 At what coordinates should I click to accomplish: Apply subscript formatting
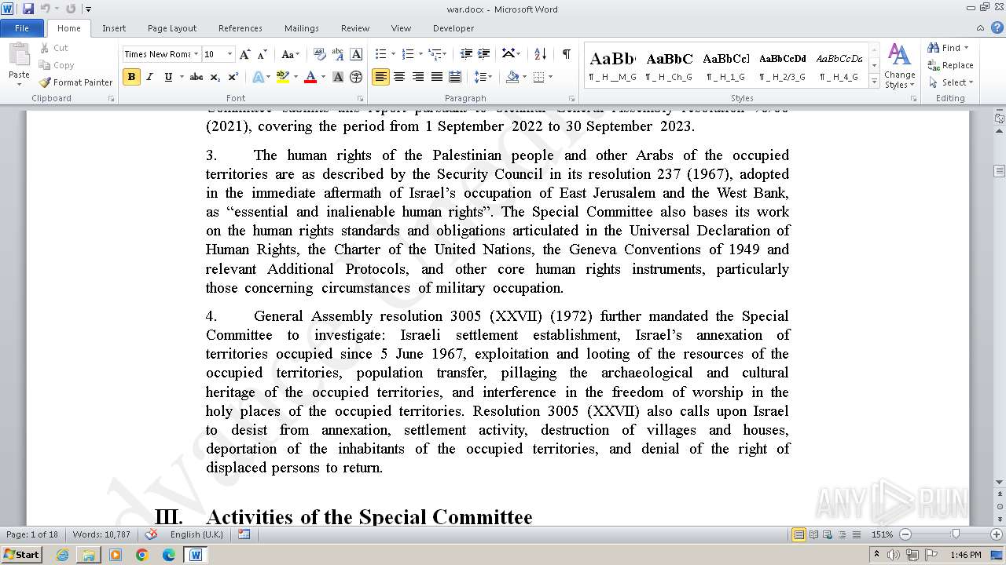click(215, 77)
